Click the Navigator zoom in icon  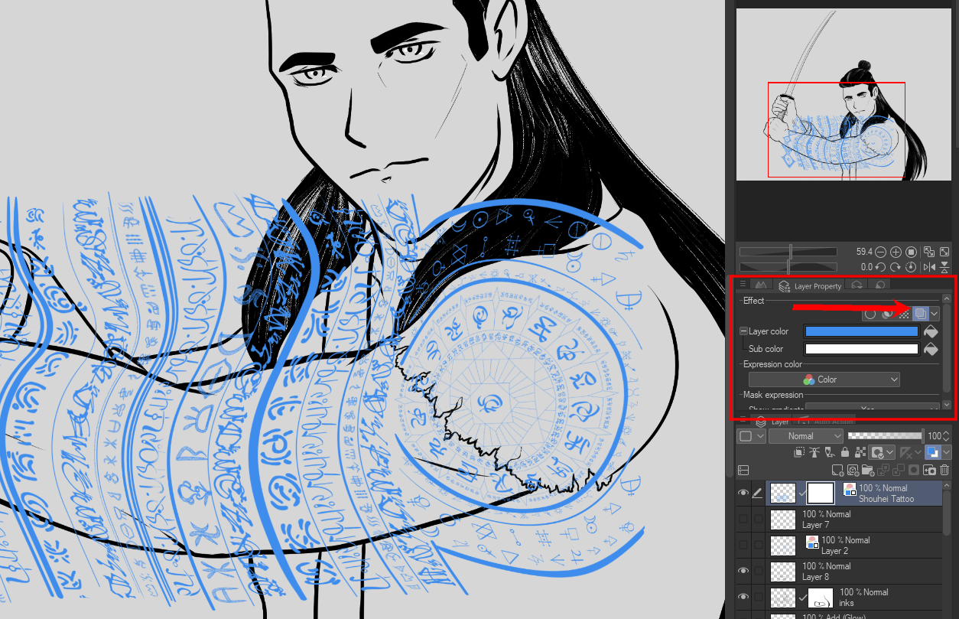pos(896,252)
